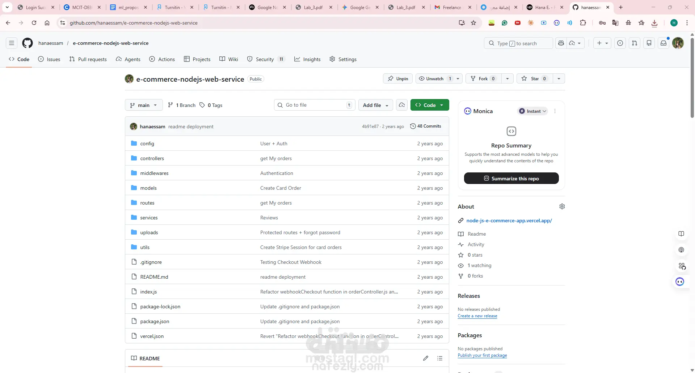
Task: Click Summarize this repo button
Action: coord(511,178)
